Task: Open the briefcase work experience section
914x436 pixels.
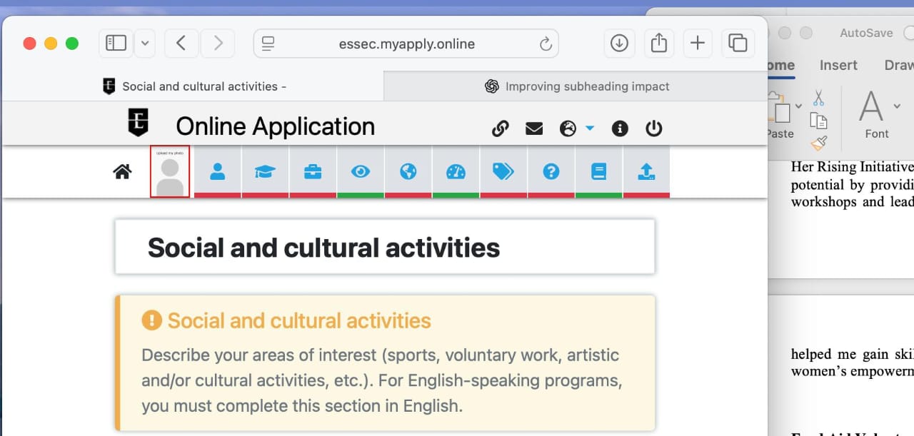Action: [313, 172]
